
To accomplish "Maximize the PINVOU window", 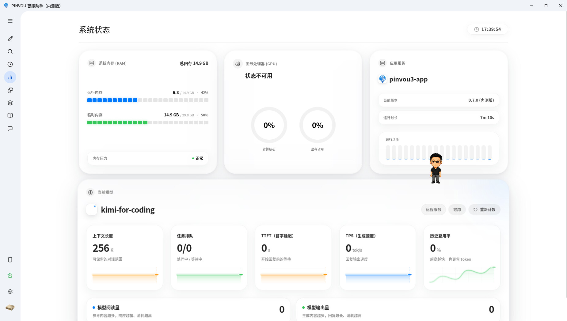I will tap(546, 6).
